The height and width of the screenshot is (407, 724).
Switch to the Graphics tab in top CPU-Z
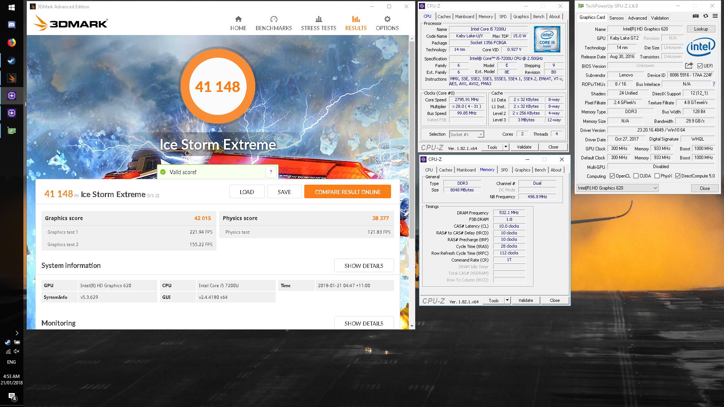pyautogui.click(x=521, y=17)
